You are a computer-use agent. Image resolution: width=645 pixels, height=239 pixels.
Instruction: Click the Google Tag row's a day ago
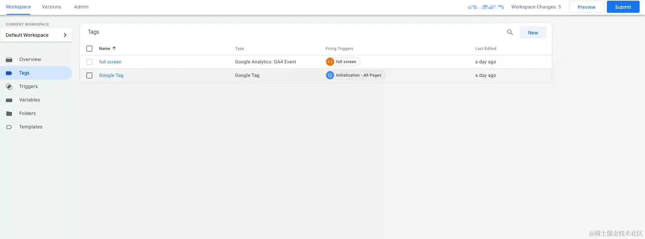[x=486, y=75]
